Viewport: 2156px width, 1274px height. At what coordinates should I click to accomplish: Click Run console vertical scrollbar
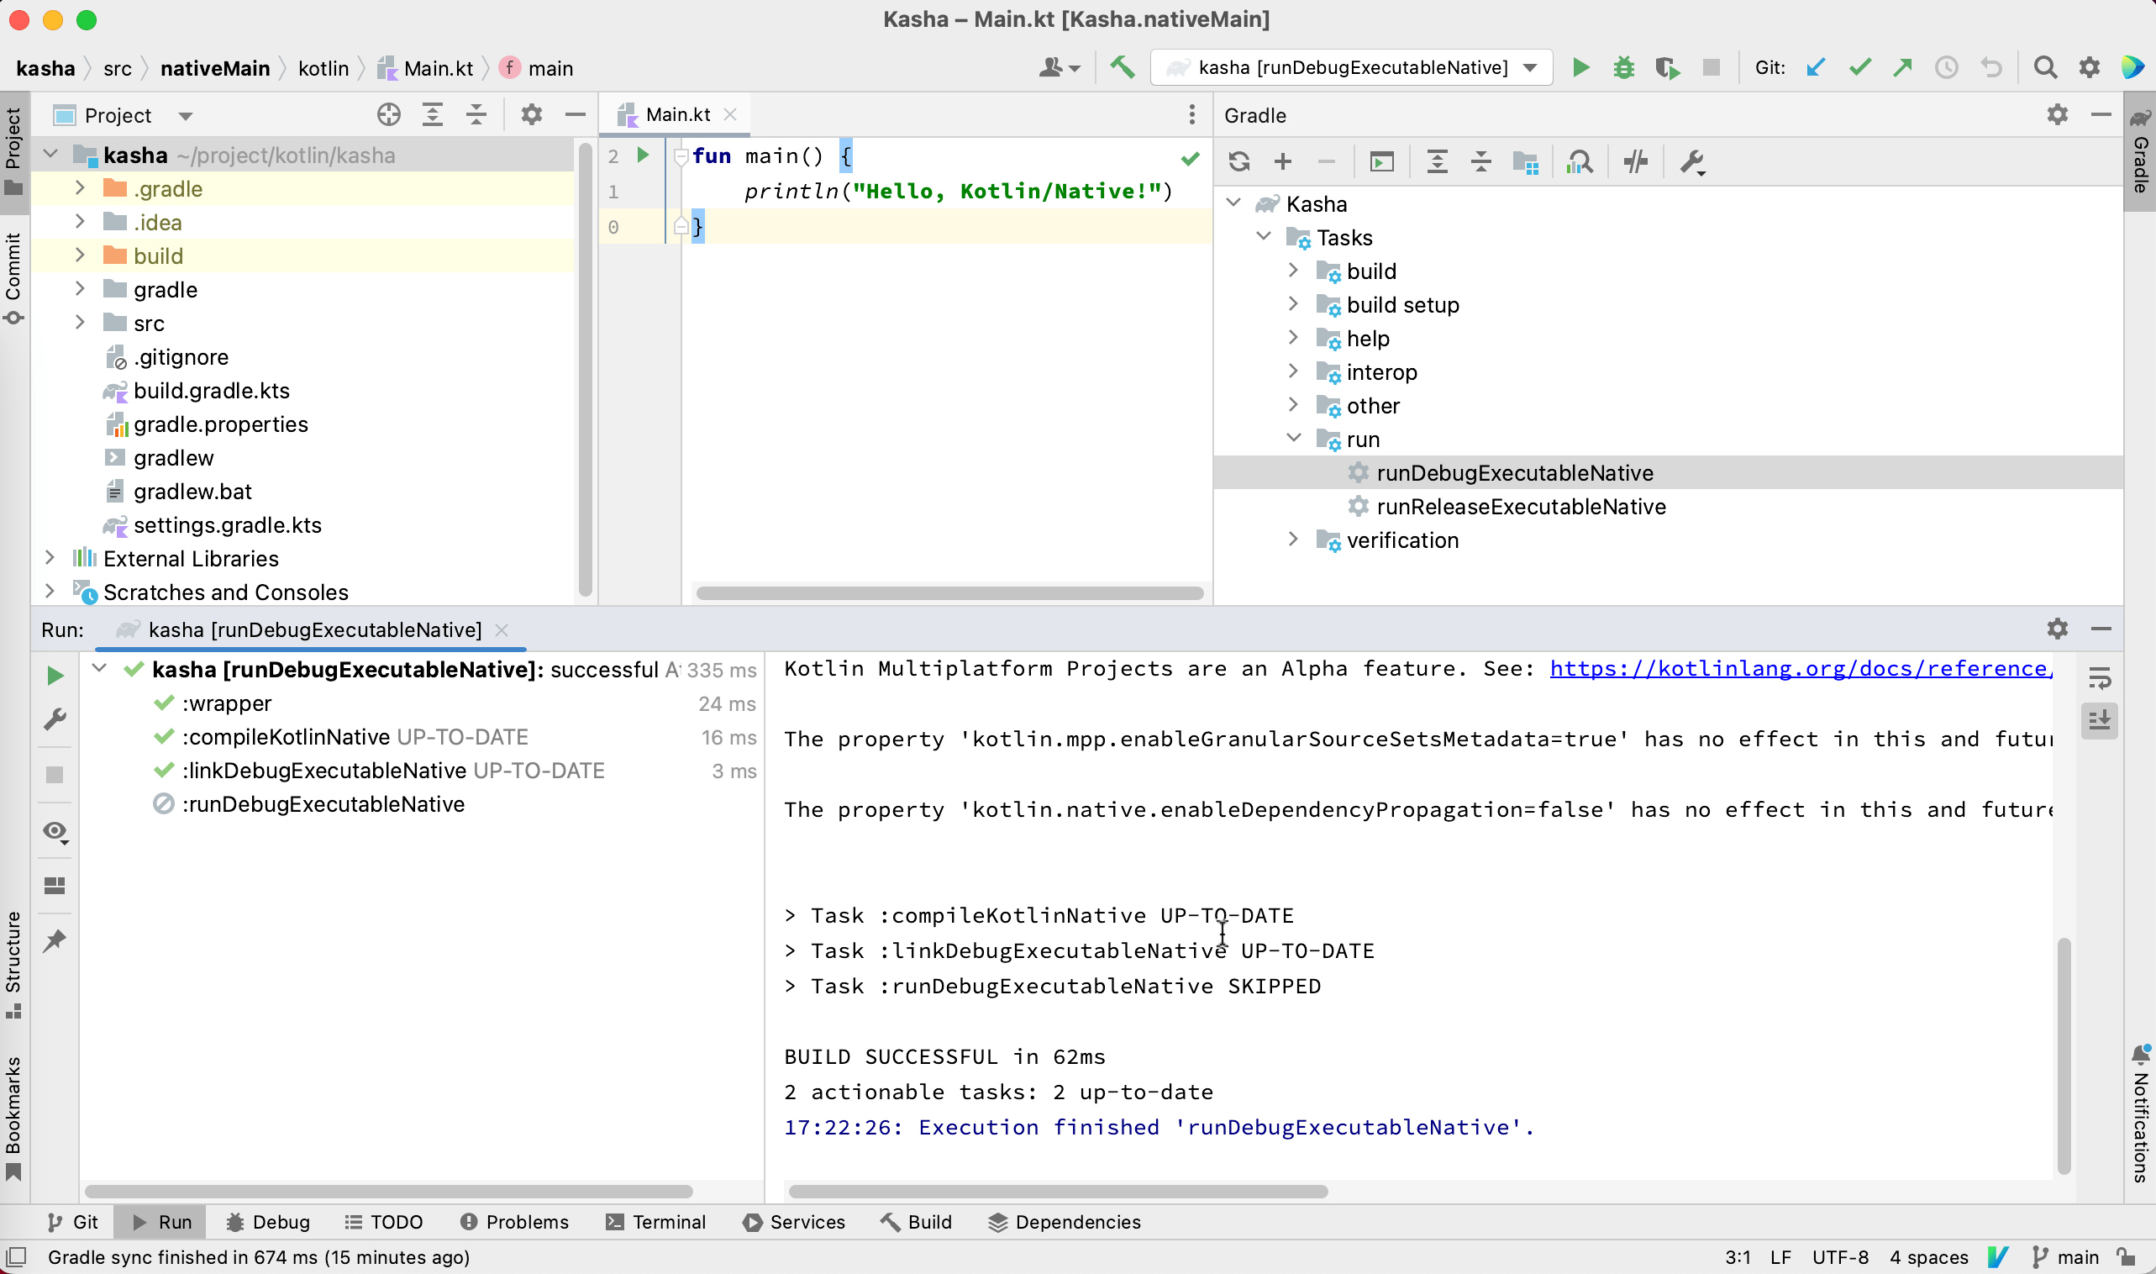pyautogui.click(x=2064, y=1056)
